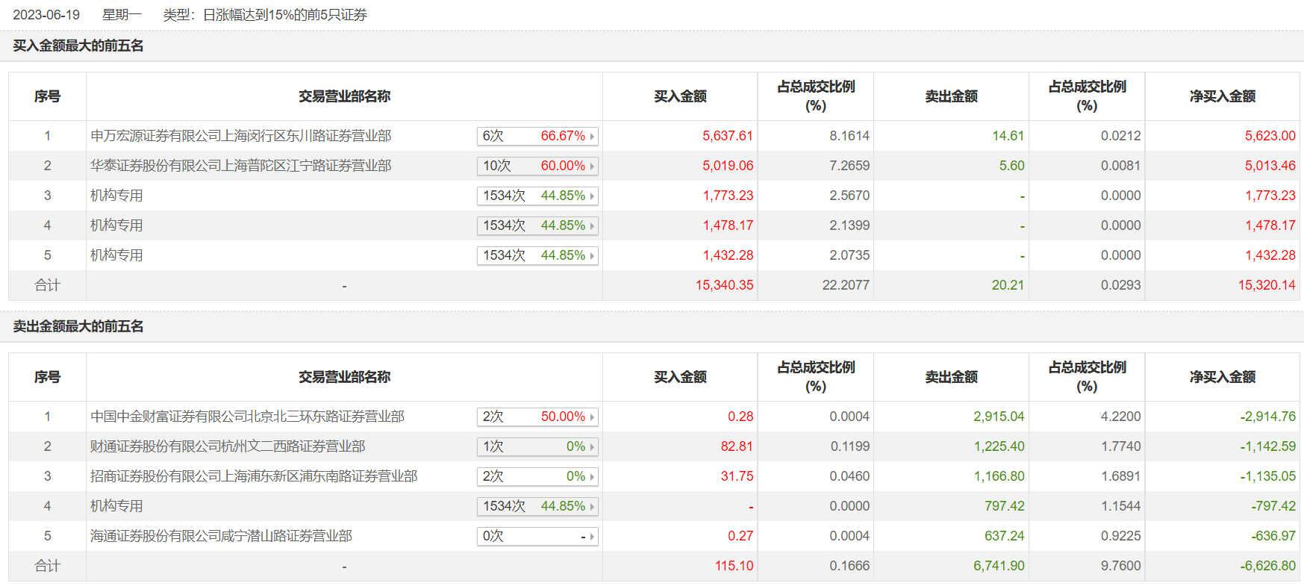Open 招商证券上海浦东新区浦东南路证券营业部 link
Viewport: 1304px width, 586px height.
pyautogui.click(x=254, y=476)
